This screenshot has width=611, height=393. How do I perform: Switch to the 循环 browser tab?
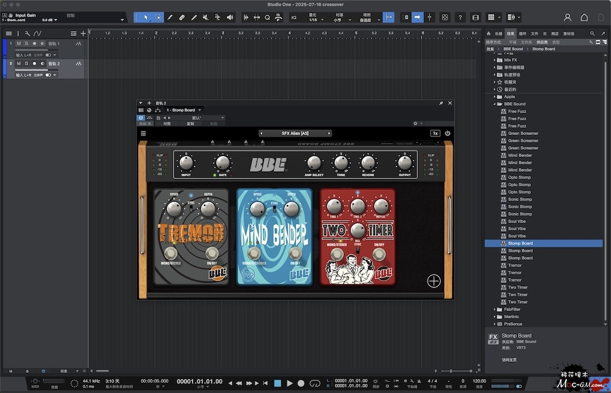click(522, 34)
